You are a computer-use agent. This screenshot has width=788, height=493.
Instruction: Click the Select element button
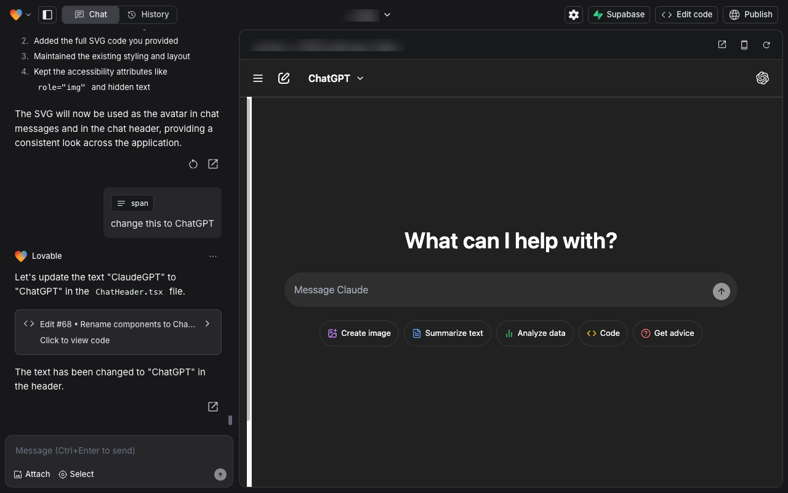point(76,474)
